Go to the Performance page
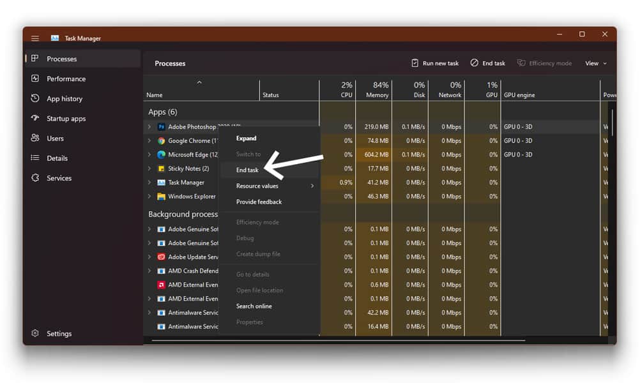Viewport: 640px width, 383px height. (x=83, y=79)
